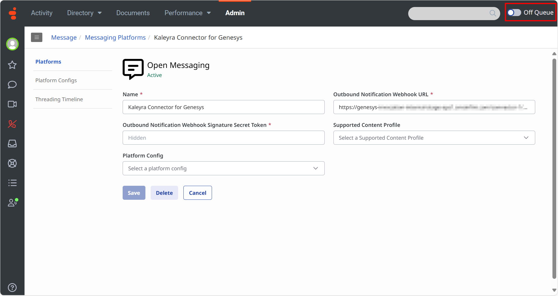Open the Platform Config dropdown

point(224,168)
